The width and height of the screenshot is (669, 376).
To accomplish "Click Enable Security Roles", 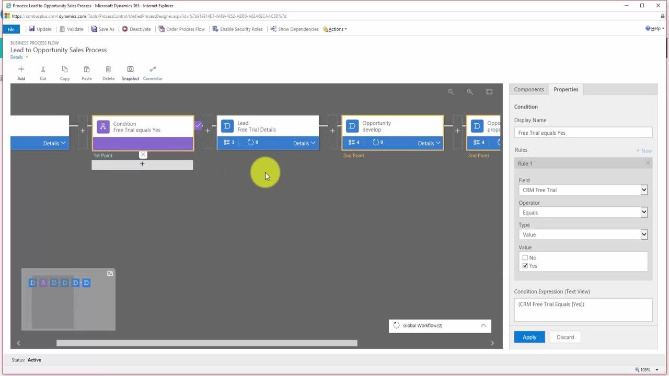I will click(237, 29).
